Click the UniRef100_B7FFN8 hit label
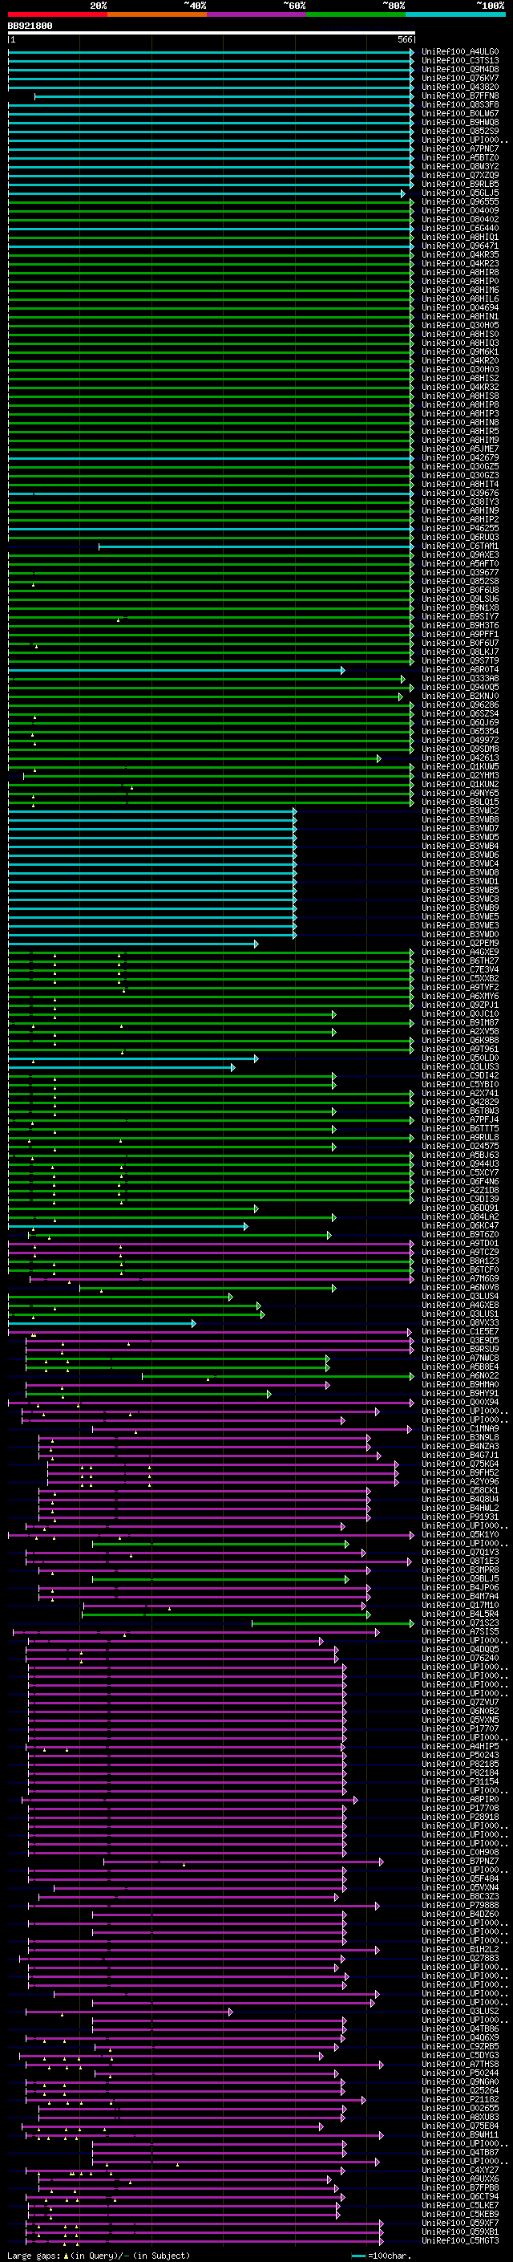Image resolution: width=513 pixels, height=2262 pixels. click(460, 95)
